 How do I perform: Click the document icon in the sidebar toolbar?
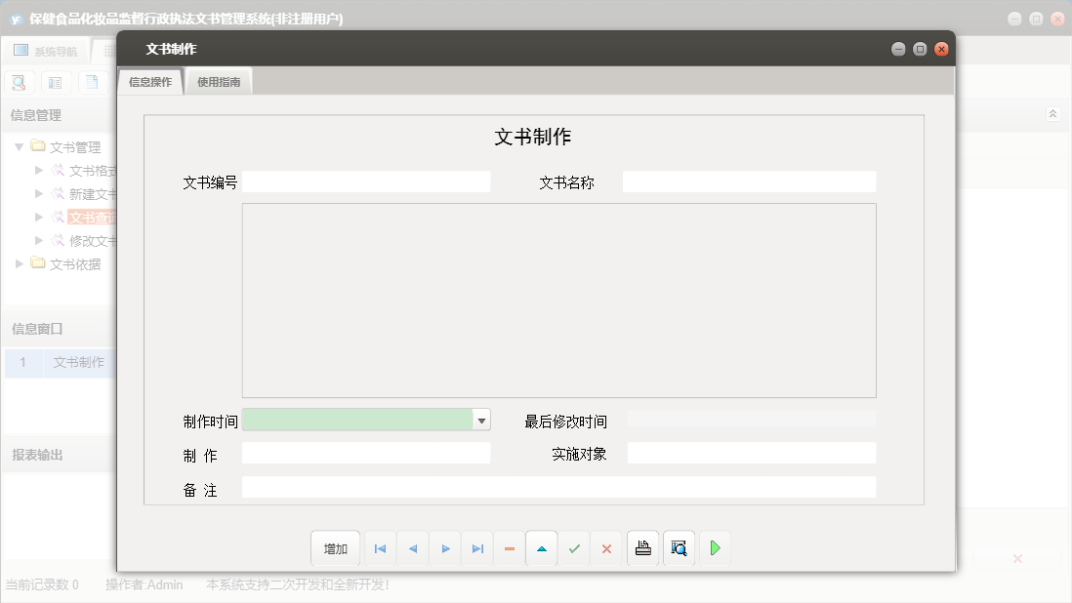tap(91, 82)
